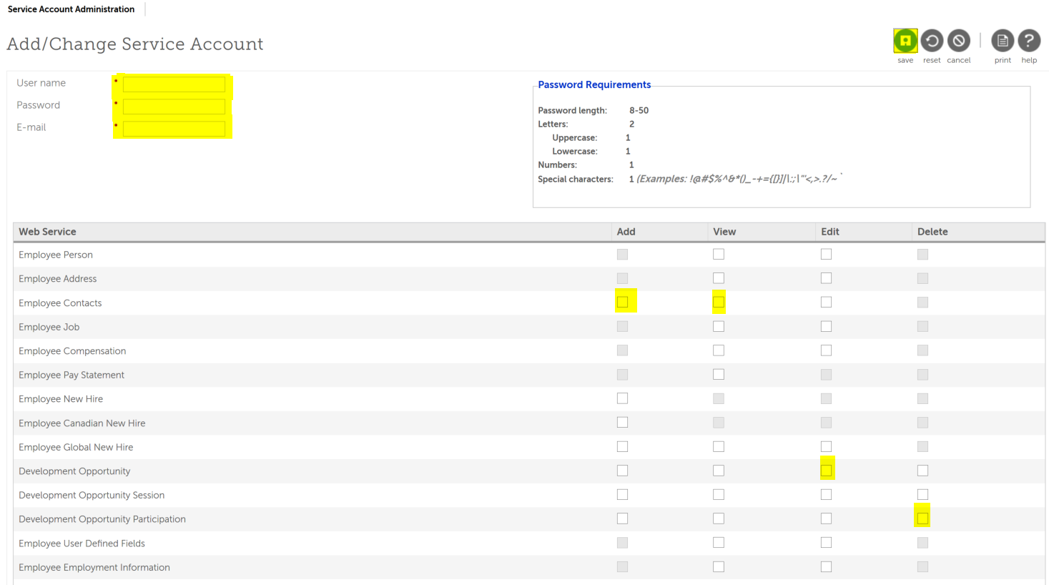Enable View for Employee Contacts
1049x585 pixels.
coord(719,303)
